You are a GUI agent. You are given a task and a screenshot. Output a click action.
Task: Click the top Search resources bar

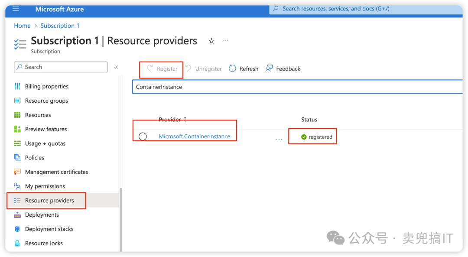[x=366, y=9]
